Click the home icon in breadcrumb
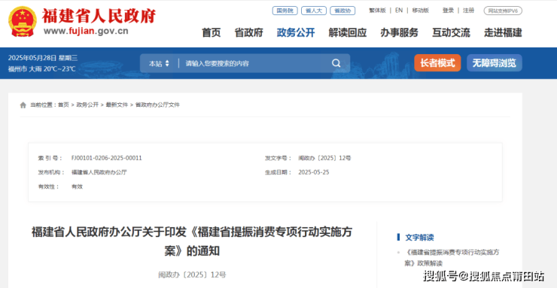 (23, 105)
